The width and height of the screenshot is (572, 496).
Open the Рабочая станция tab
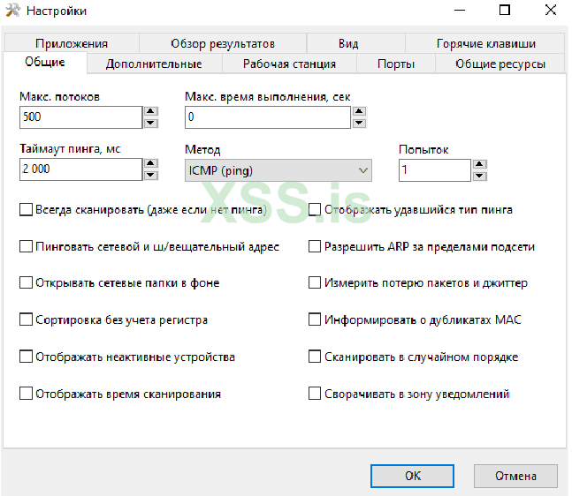click(x=289, y=64)
